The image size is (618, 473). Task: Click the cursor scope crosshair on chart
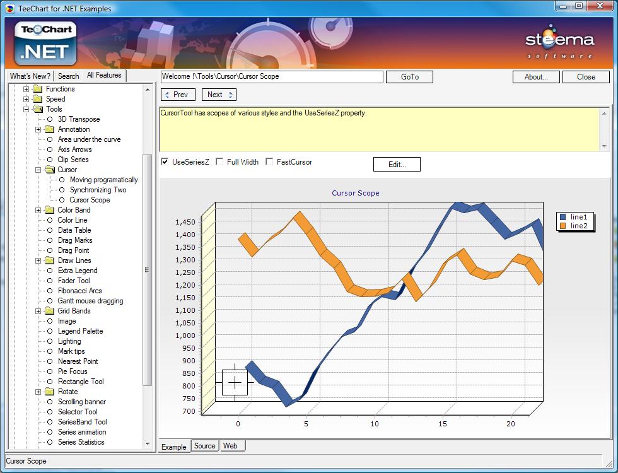pyautogui.click(x=235, y=382)
